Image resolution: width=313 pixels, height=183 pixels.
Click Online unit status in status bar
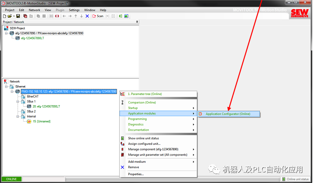click(296, 179)
